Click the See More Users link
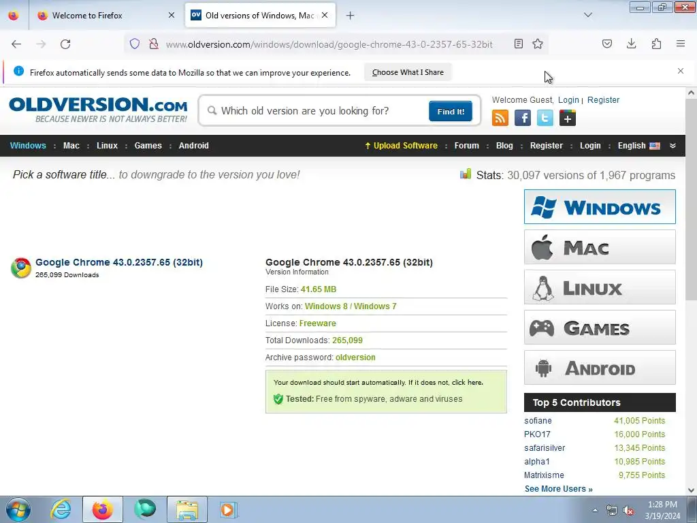The width and height of the screenshot is (697, 523). point(558,489)
